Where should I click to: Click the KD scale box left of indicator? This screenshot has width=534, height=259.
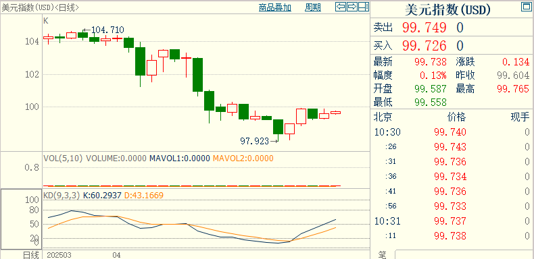pyautogui.click(x=21, y=219)
